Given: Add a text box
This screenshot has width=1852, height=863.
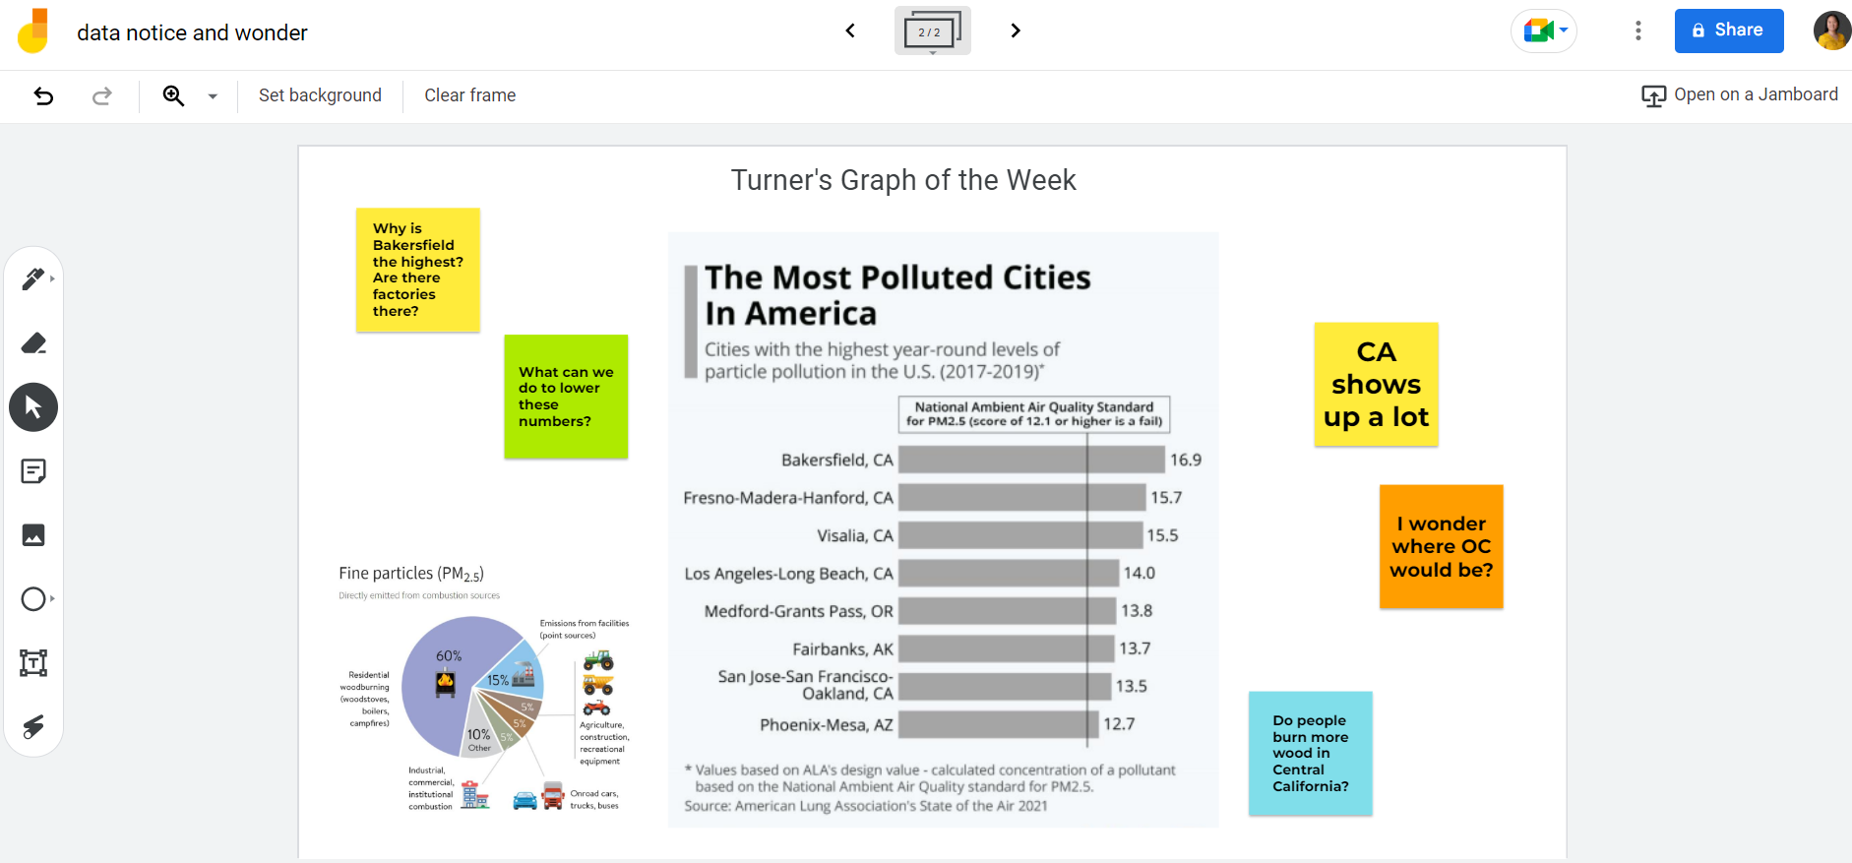Looking at the screenshot, I should point(33,663).
